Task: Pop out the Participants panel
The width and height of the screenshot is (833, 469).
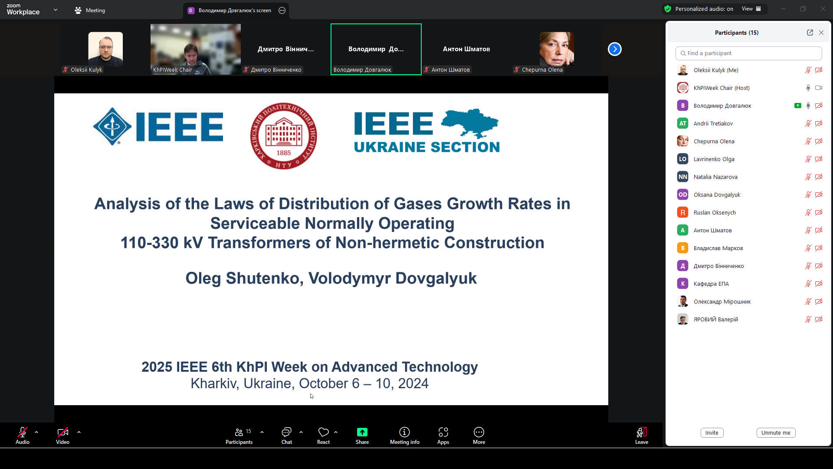Action: click(x=810, y=33)
